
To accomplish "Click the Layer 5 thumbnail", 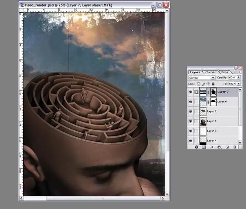I will coord(203,131).
